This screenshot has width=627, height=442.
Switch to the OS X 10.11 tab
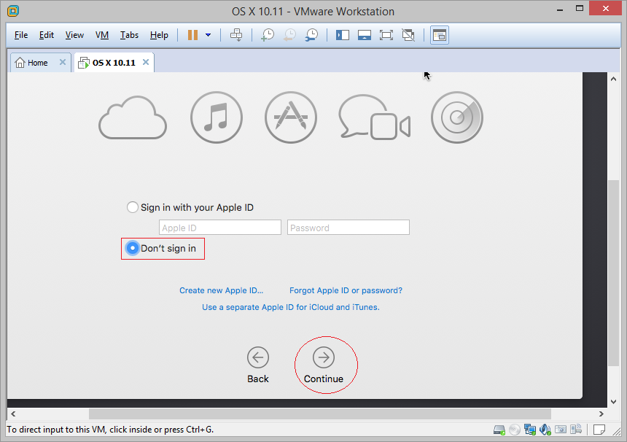click(x=114, y=63)
